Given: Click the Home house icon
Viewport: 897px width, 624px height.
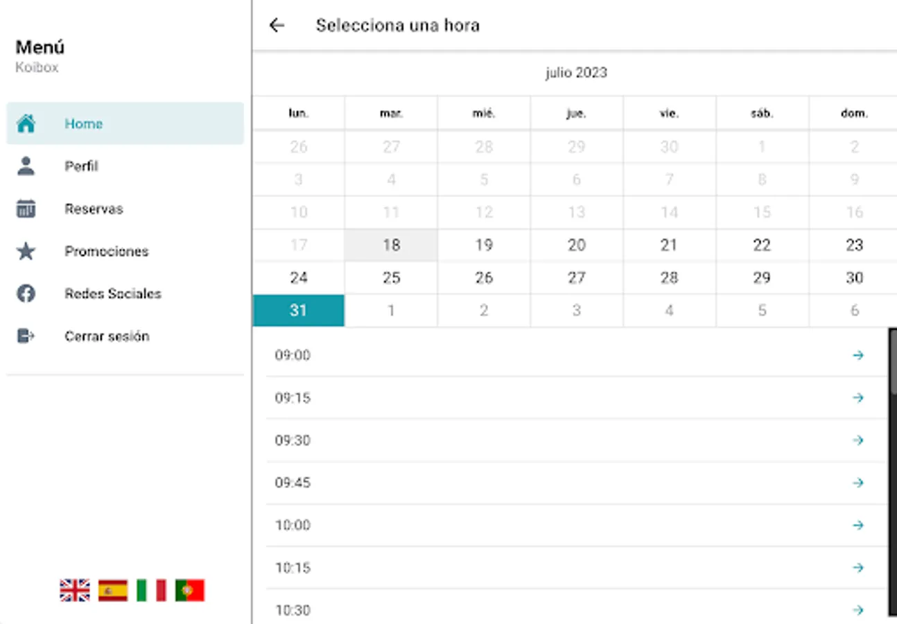Looking at the screenshot, I should [x=26, y=123].
